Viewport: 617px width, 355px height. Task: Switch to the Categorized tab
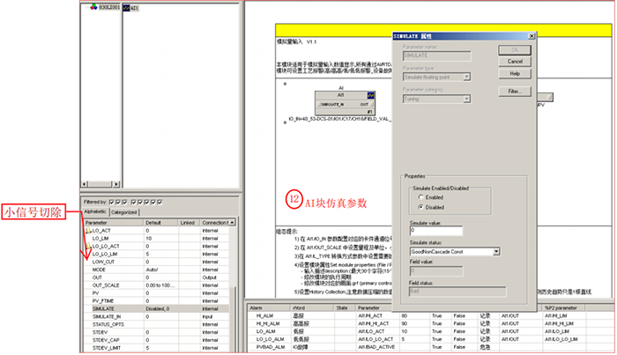[x=124, y=212]
